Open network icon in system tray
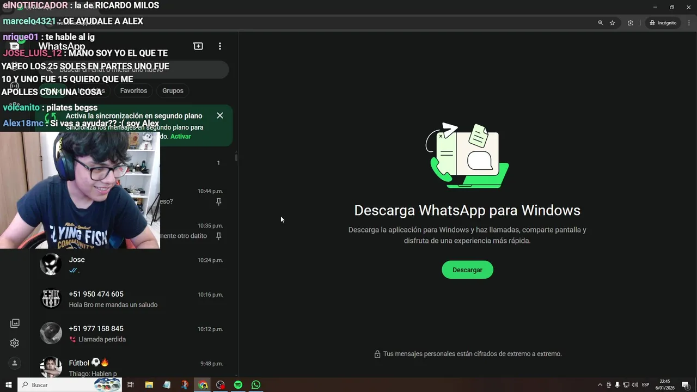Screen dimensions: 697x392 click(x=626, y=385)
